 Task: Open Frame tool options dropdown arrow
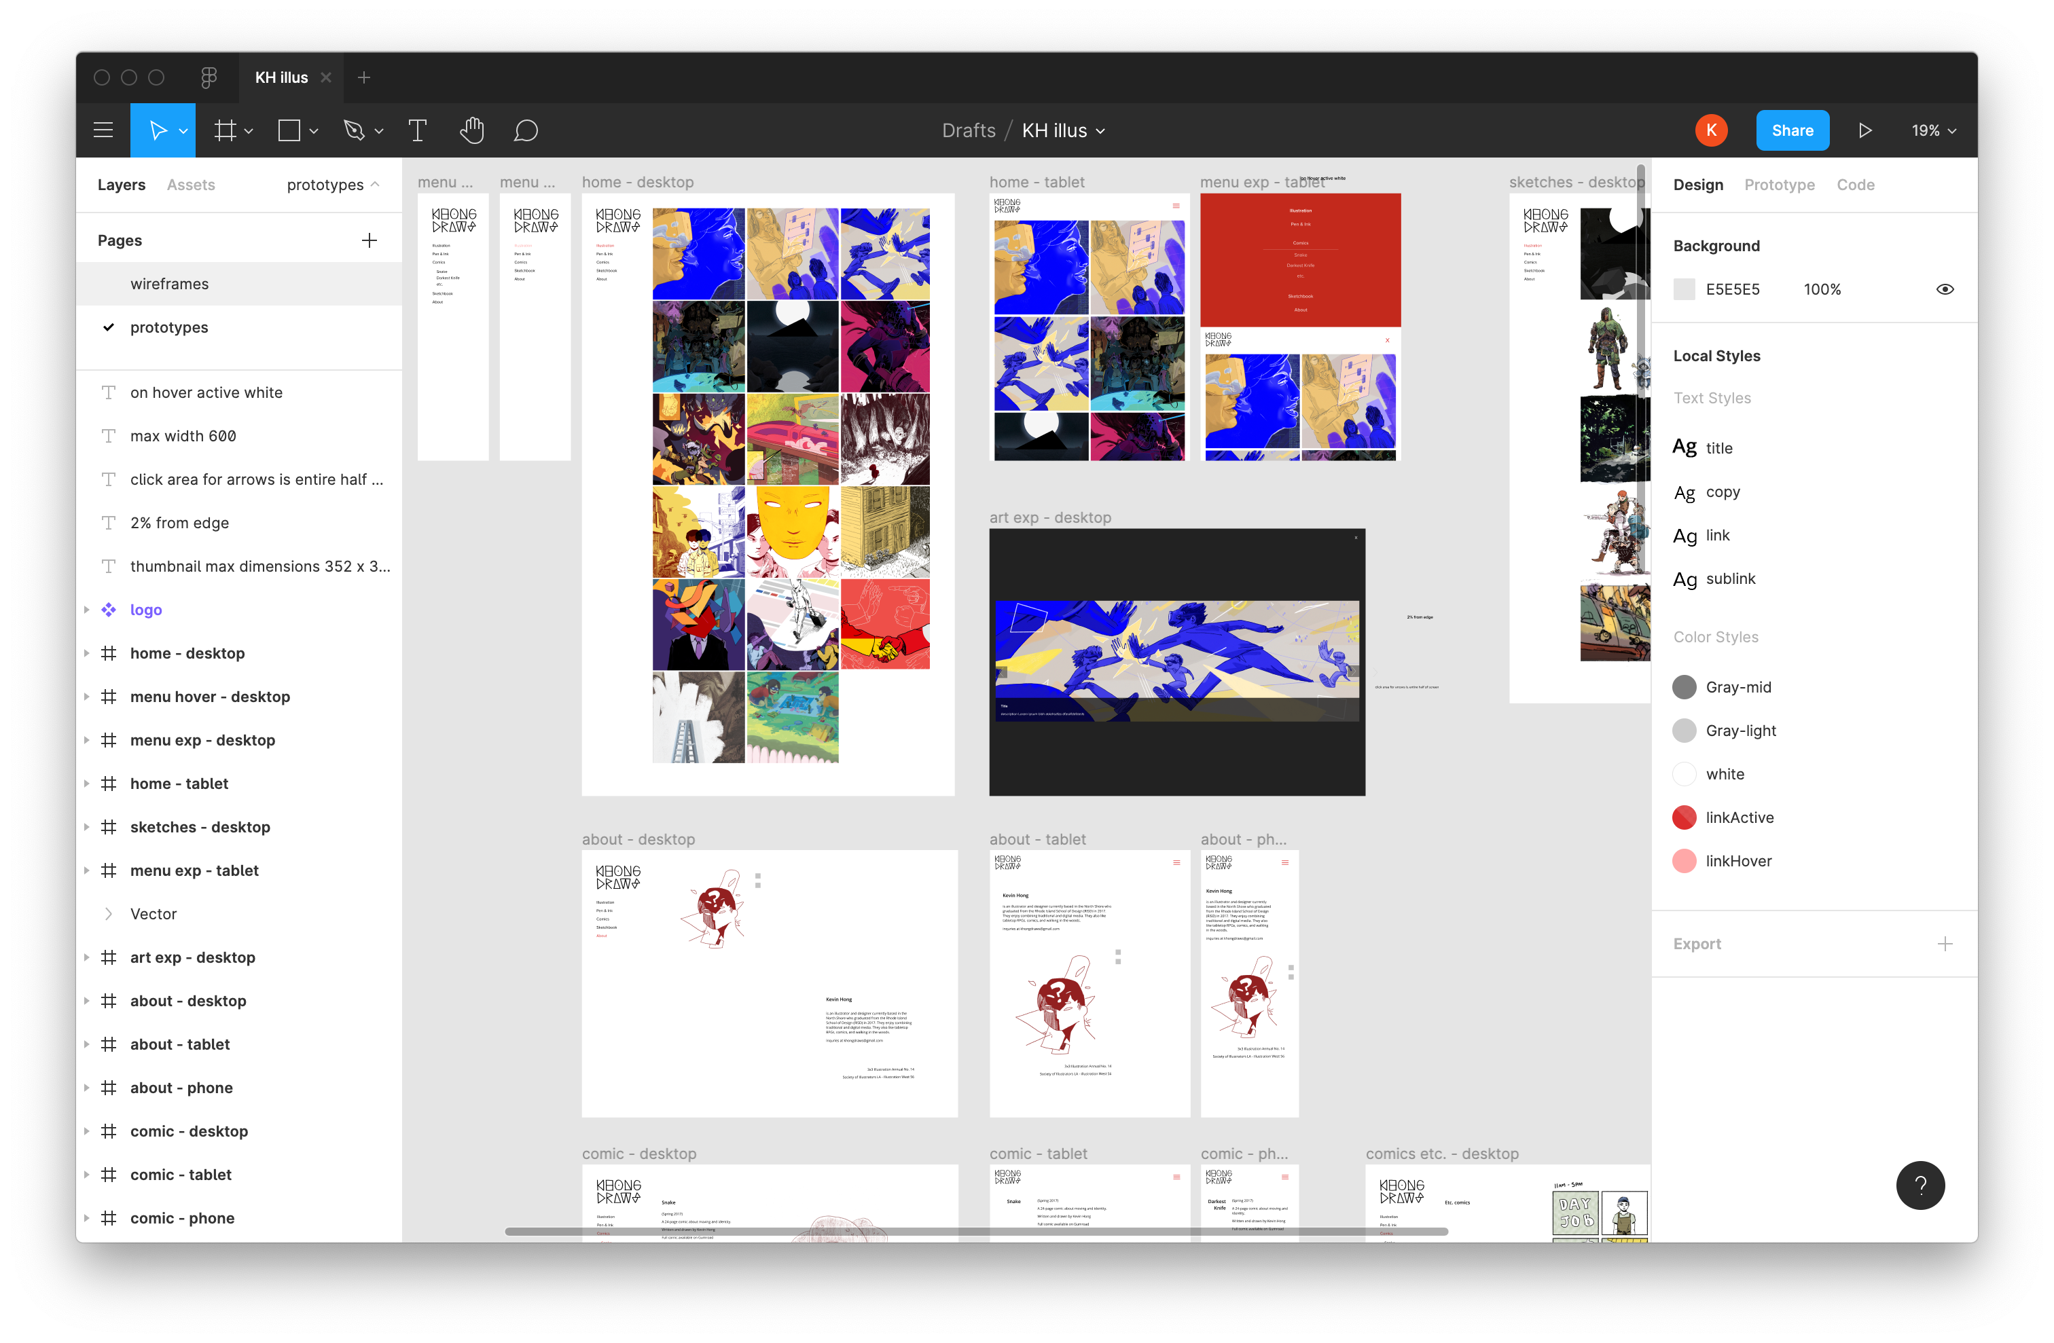[x=249, y=131]
